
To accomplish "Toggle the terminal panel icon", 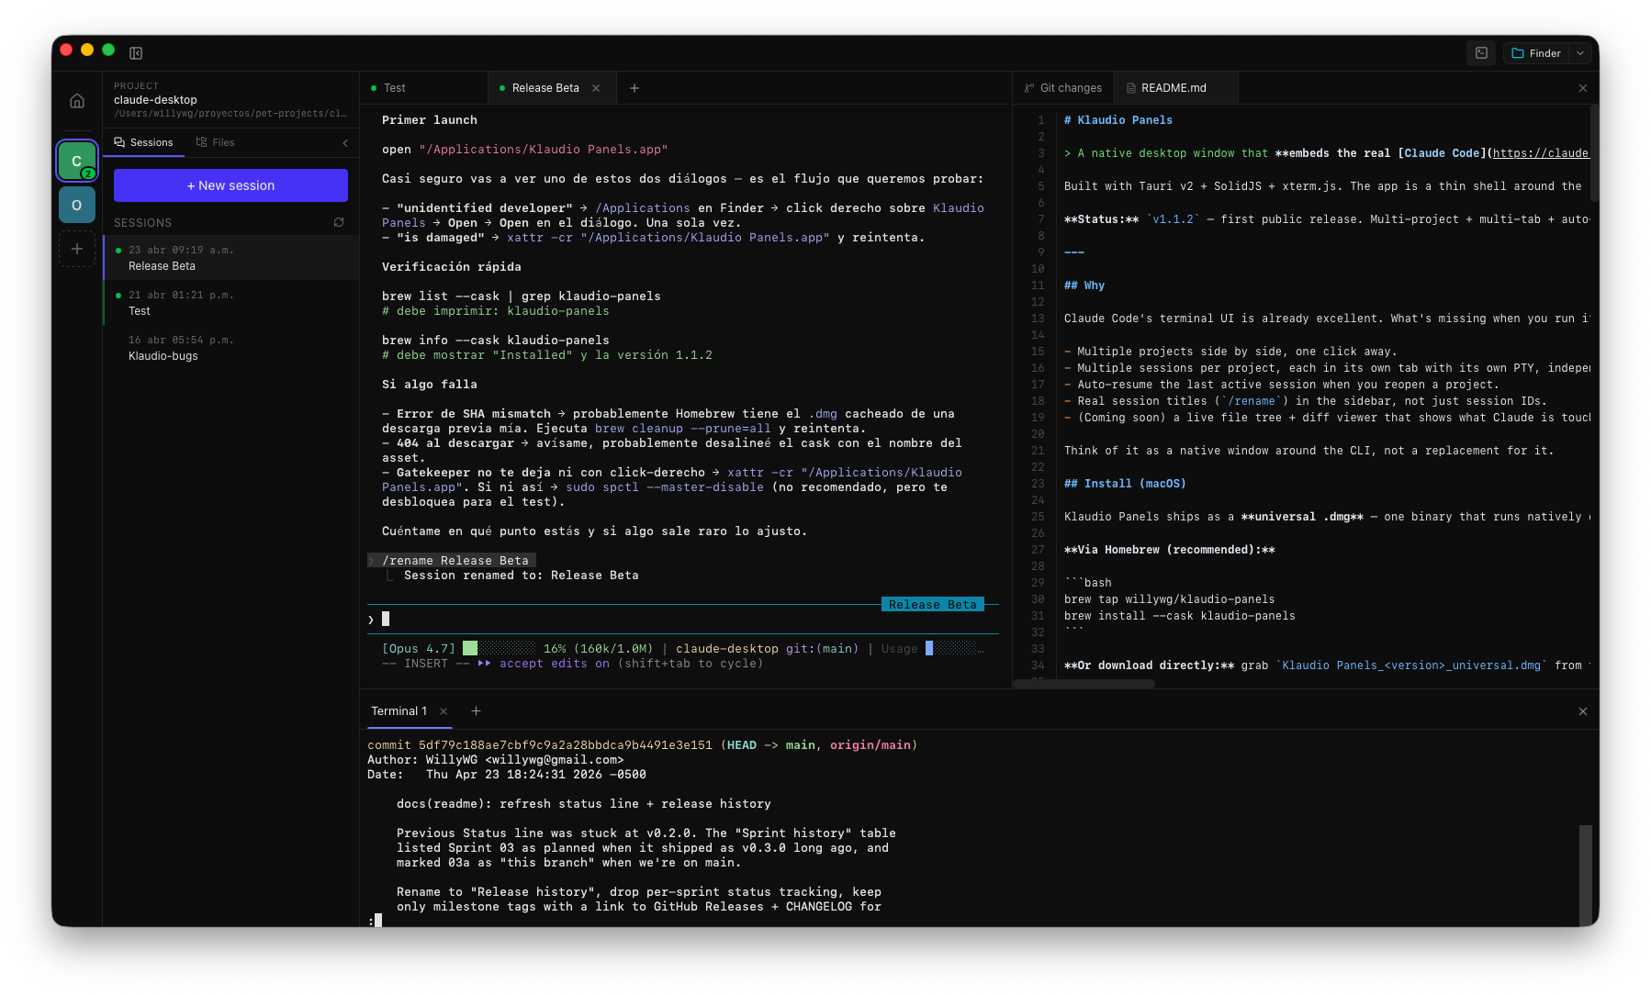I will click(1481, 53).
